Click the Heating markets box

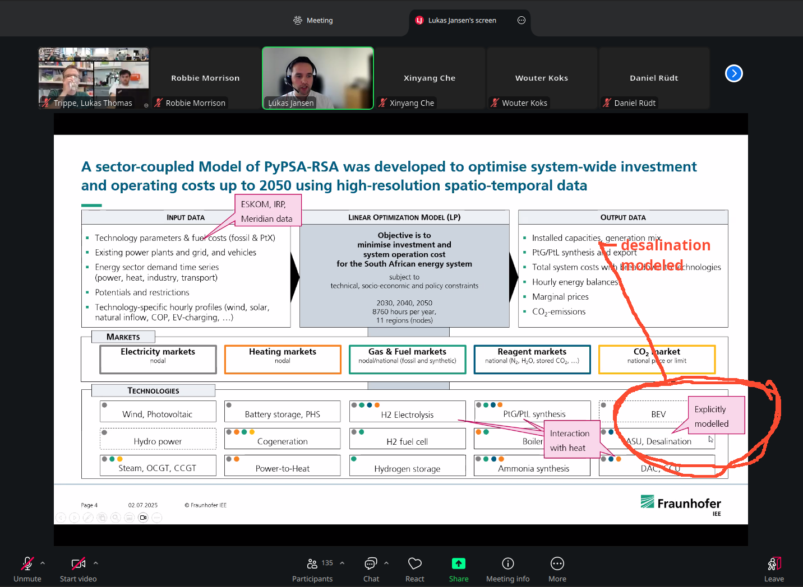pos(283,359)
